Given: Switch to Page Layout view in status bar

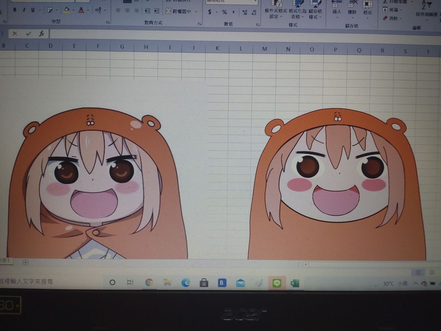Looking at the screenshot, I should click(x=432, y=272).
